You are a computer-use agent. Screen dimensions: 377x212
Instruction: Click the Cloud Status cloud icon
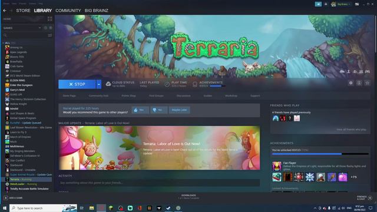pyautogui.click(x=108, y=84)
